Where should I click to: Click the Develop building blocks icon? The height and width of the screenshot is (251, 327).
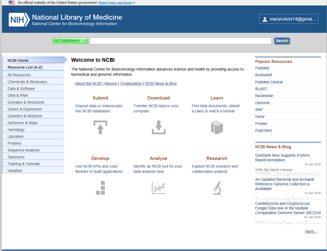100,188
